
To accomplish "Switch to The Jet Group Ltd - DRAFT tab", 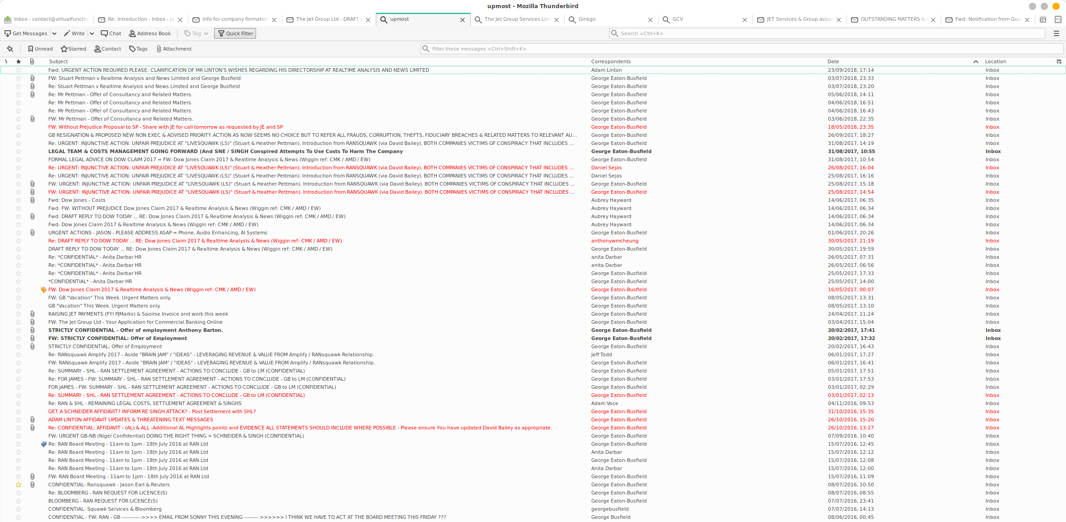I will click(329, 19).
